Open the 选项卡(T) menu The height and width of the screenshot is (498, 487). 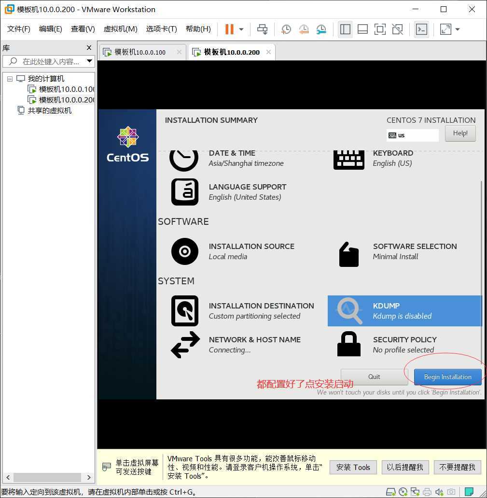pyautogui.click(x=161, y=29)
